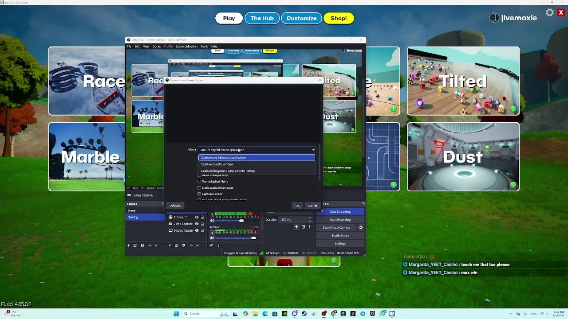Viewport: 568px width, 319px height.
Task: Adjust the Duration 300 ms spinner arrows
Action: [x=310, y=219]
